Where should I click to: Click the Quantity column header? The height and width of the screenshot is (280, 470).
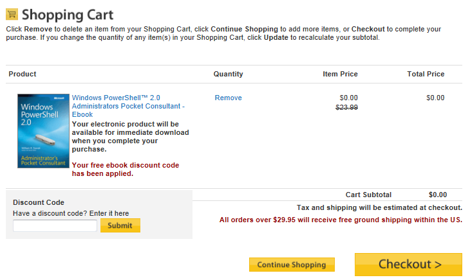pyautogui.click(x=228, y=74)
